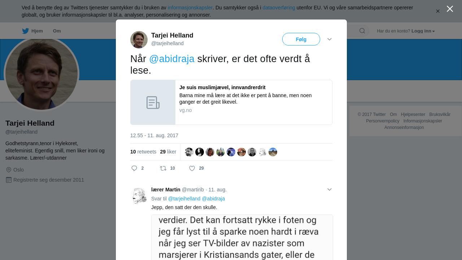The width and height of the screenshot is (462, 260).
Task: Show the 29 liker list
Action: [168, 152]
